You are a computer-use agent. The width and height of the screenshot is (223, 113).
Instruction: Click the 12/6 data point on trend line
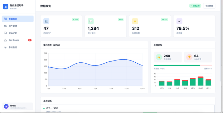click(x=64, y=69)
